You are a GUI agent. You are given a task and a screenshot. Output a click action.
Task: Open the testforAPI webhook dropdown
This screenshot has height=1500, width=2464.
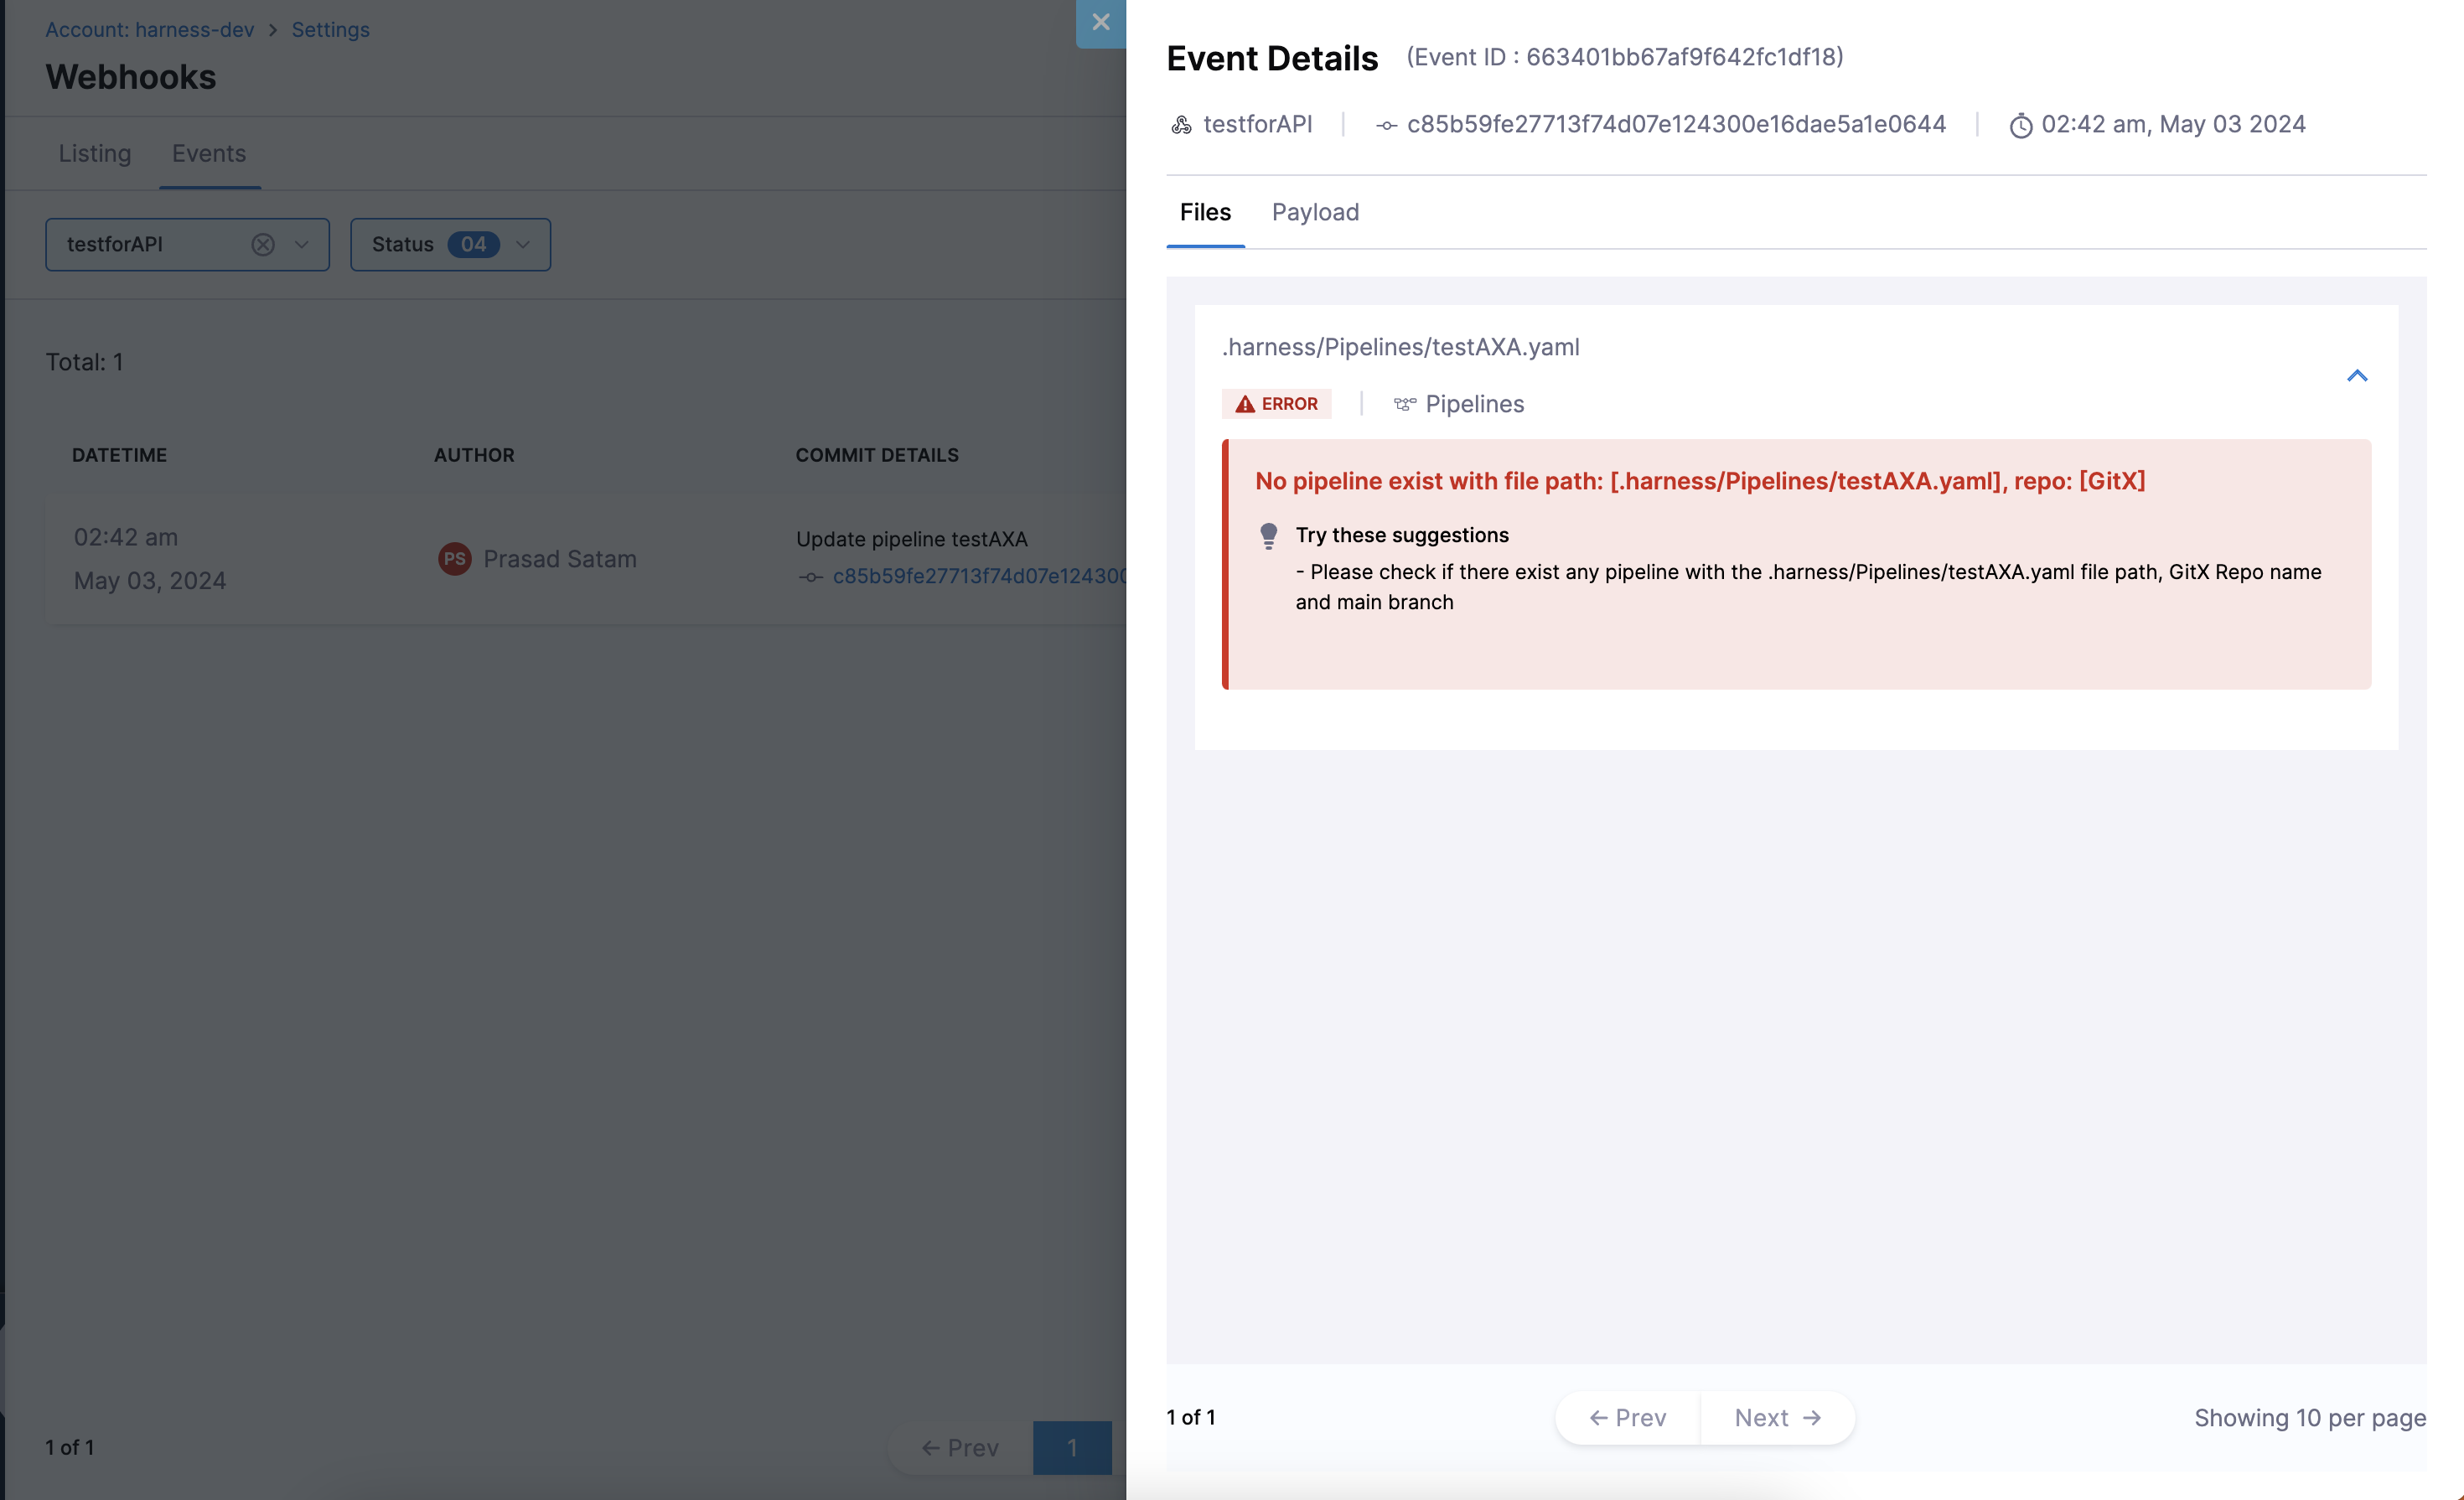[301, 245]
